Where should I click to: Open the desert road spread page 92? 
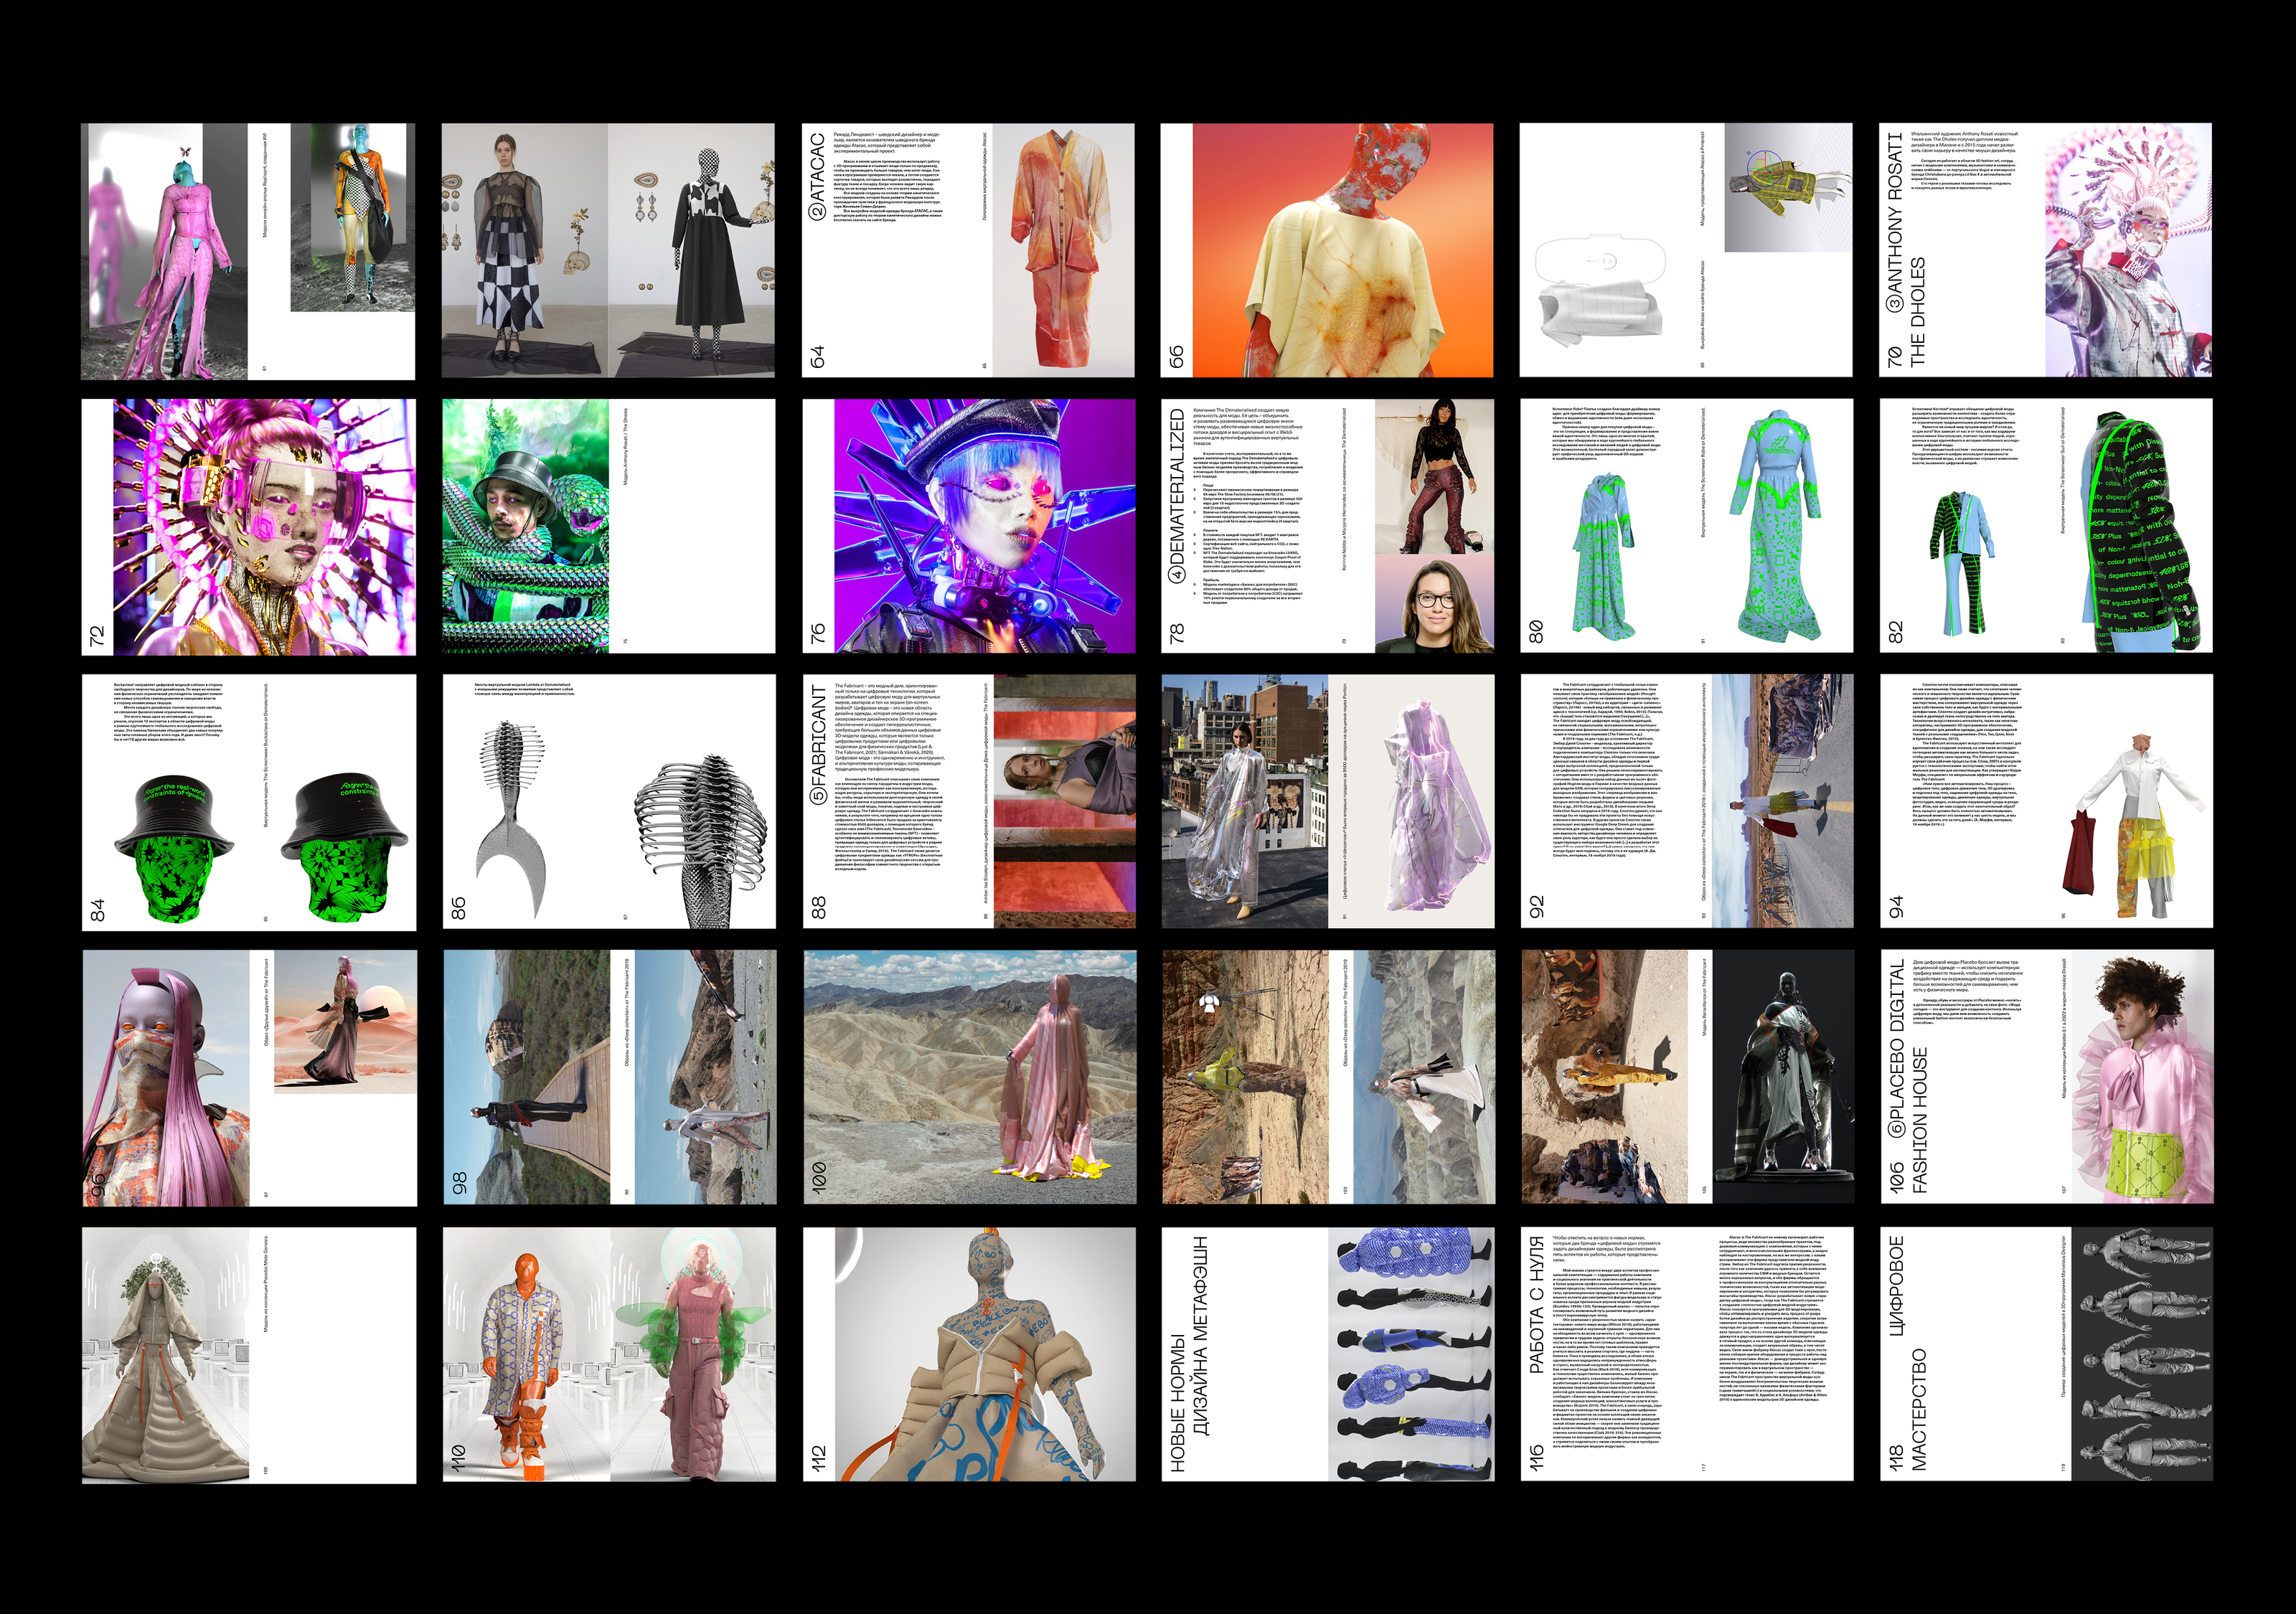[1686, 802]
